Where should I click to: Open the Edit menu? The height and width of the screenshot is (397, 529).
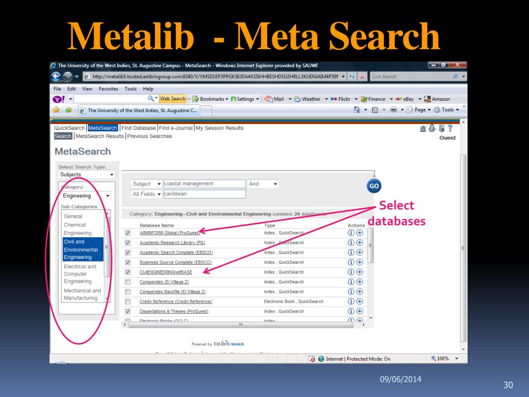71,89
